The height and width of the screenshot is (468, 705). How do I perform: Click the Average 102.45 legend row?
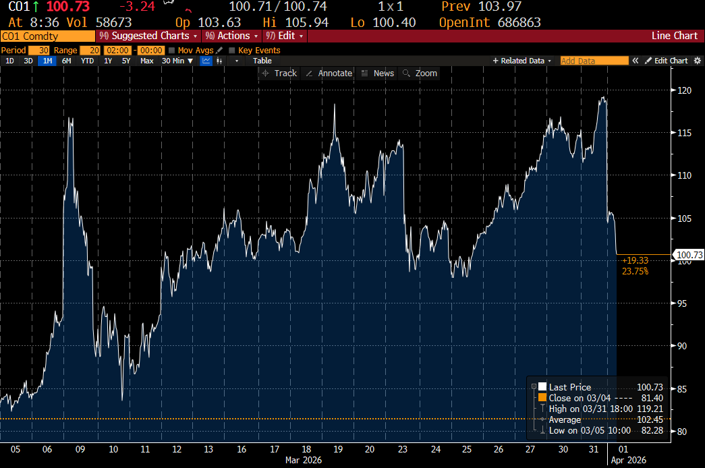(x=600, y=419)
